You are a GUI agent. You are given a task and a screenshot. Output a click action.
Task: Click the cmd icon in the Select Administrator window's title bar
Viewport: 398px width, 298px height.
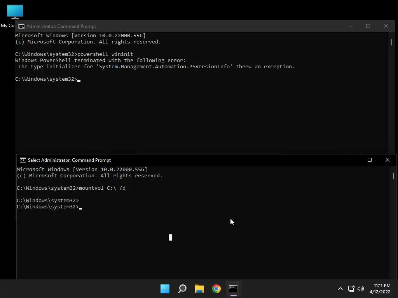coord(23,160)
